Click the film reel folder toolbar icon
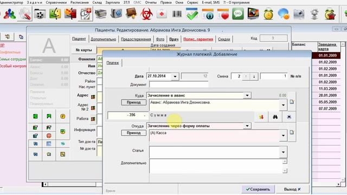Image resolution: width=347 pixels, height=195 pixels. pyautogui.click(x=40, y=14)
